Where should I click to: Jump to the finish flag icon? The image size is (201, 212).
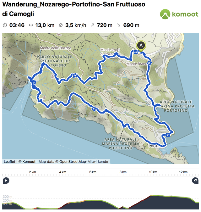click(195, 181)
